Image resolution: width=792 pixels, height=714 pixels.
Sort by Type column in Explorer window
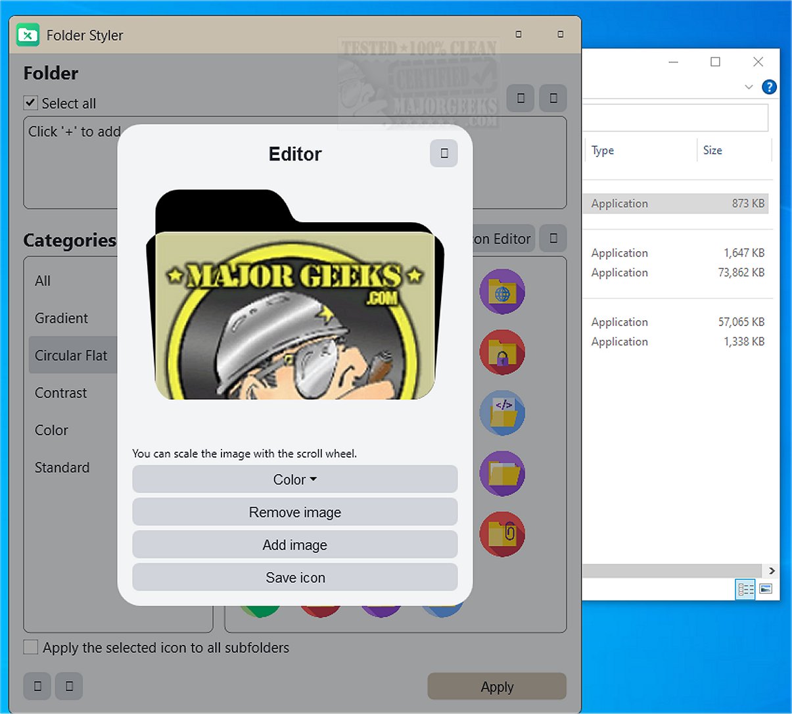602,150
